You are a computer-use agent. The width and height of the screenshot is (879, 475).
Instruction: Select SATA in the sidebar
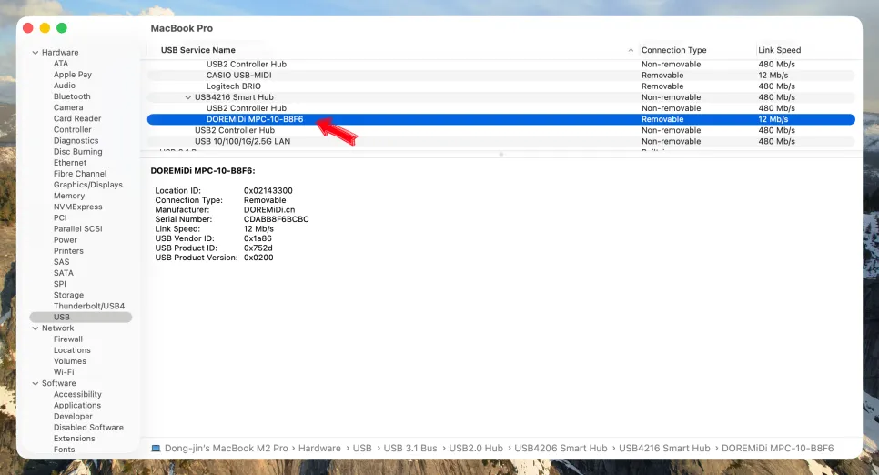(64, 273)
